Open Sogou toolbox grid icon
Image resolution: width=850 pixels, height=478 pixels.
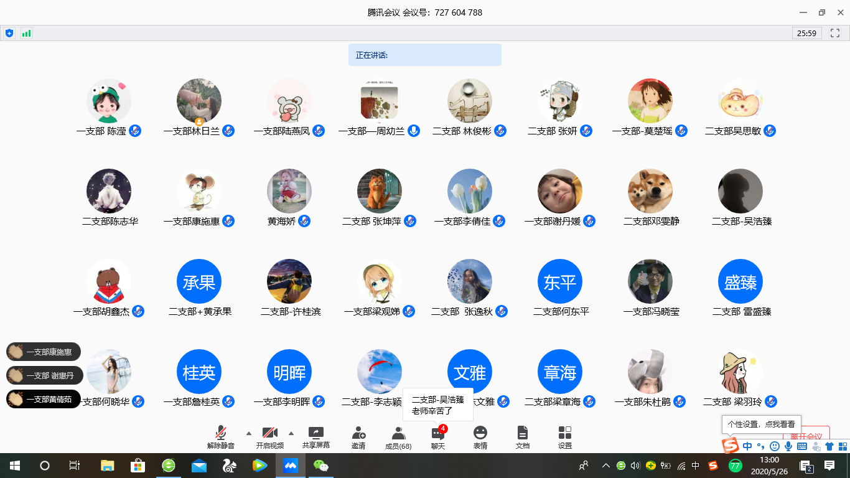tap(843, 446)
